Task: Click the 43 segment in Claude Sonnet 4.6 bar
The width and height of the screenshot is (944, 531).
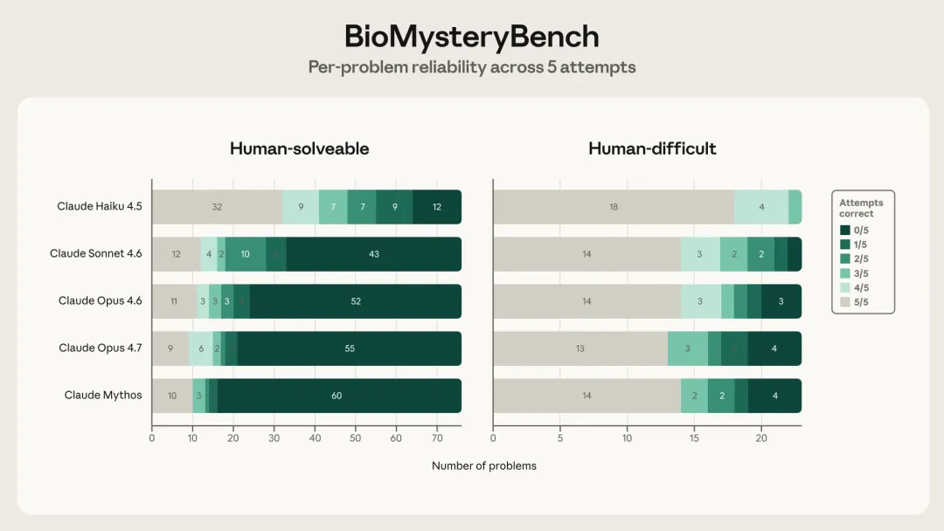Action: [373, 254]
